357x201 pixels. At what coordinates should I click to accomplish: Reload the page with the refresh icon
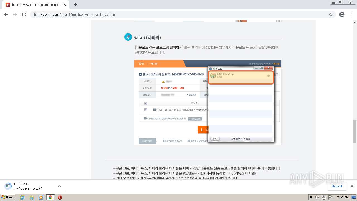[x=24, y=15]
